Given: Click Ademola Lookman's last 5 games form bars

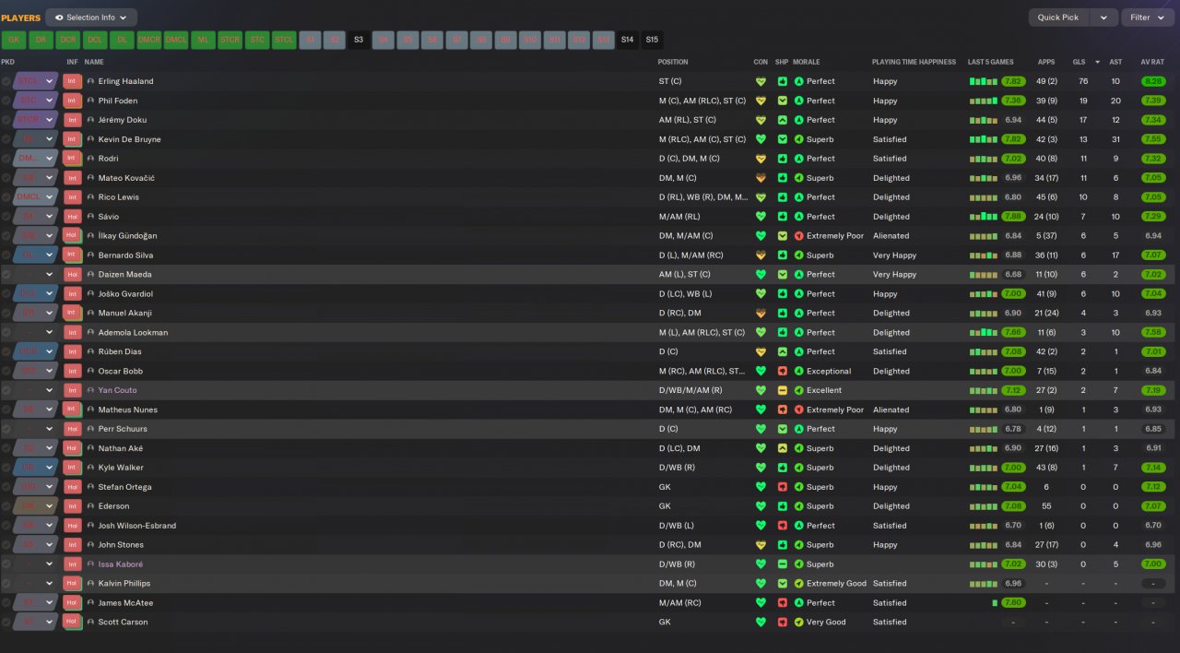Looking at the screenshot, I should [x=983, y=332].
